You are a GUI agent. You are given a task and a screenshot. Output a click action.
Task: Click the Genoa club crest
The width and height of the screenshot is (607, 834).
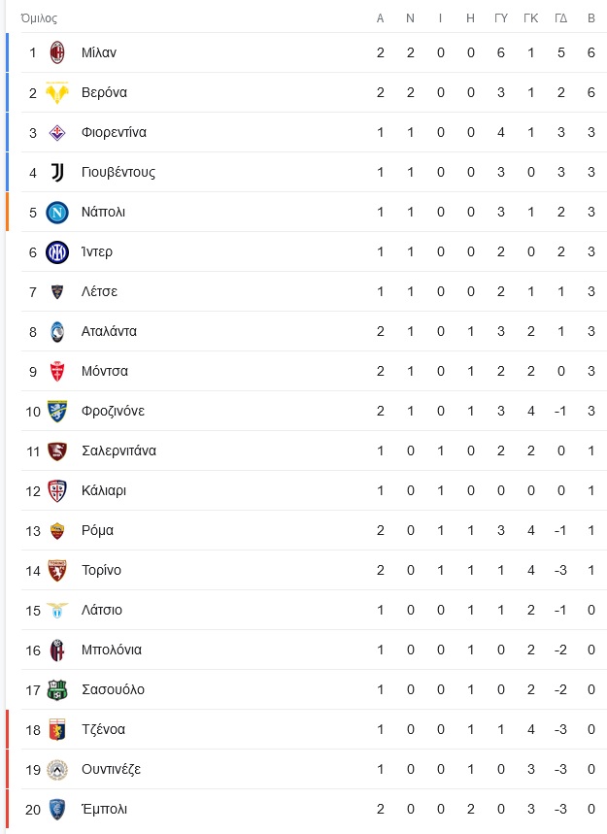[57, 730]
